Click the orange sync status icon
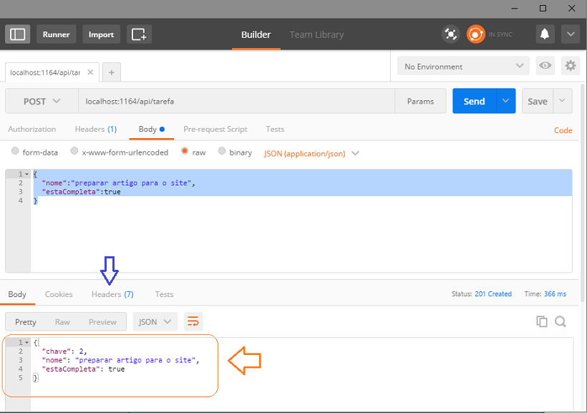 (x=475, y=34)
